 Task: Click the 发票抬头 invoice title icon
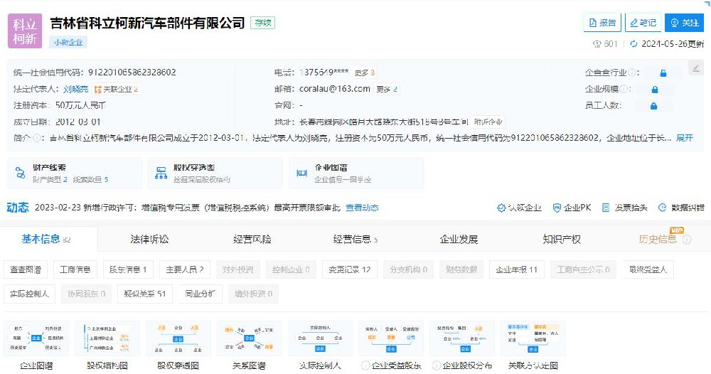coord(606,208)
